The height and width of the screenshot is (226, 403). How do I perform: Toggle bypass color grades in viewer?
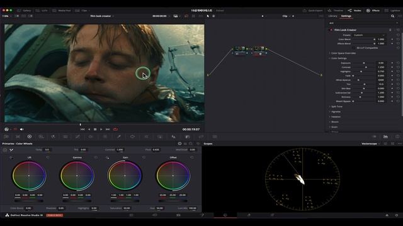coord(186,16)
